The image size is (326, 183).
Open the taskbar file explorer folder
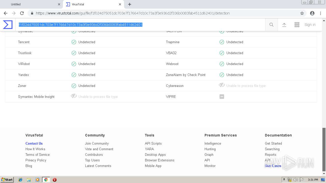coord(29,180)
